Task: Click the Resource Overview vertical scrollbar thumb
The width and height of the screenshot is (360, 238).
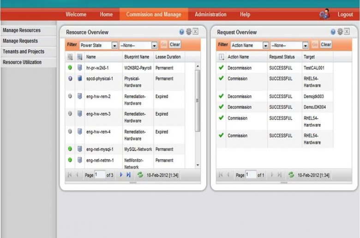Action: 198,101
